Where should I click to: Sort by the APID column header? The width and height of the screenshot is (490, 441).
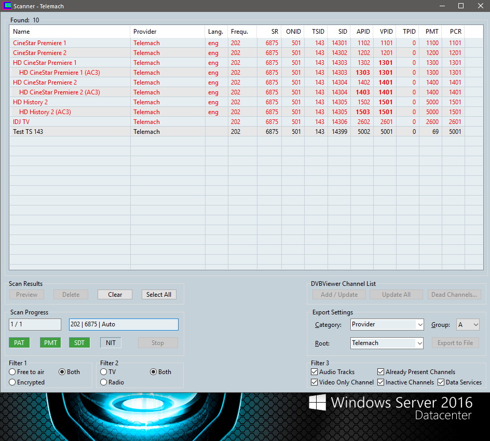click(362, 32)
